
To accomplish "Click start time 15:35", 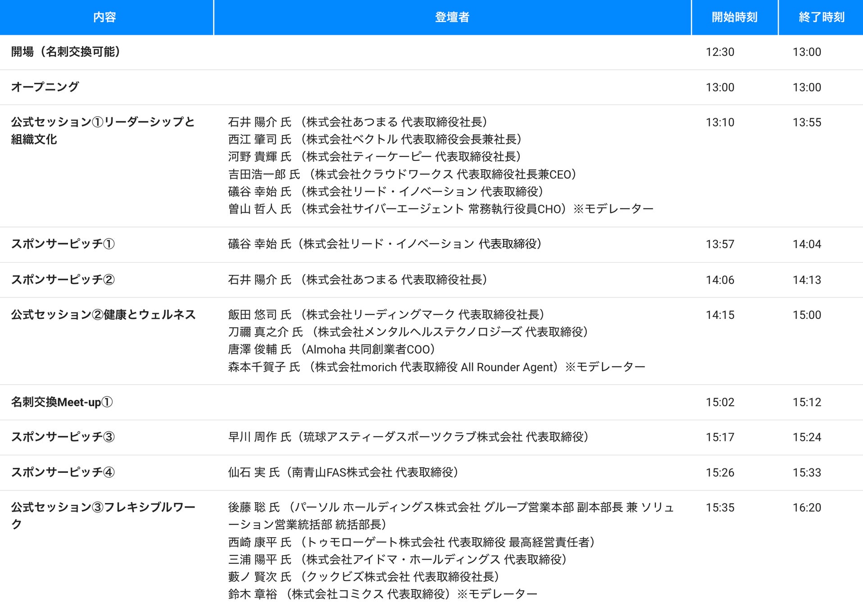I will (720, 508).
